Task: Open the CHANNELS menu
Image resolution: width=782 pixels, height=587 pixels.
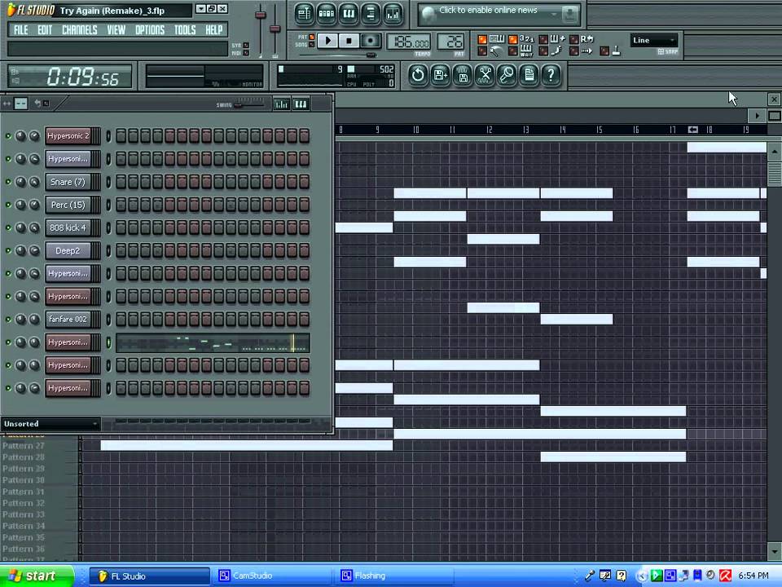Action: pyautogui.click(x=80, y=30)
